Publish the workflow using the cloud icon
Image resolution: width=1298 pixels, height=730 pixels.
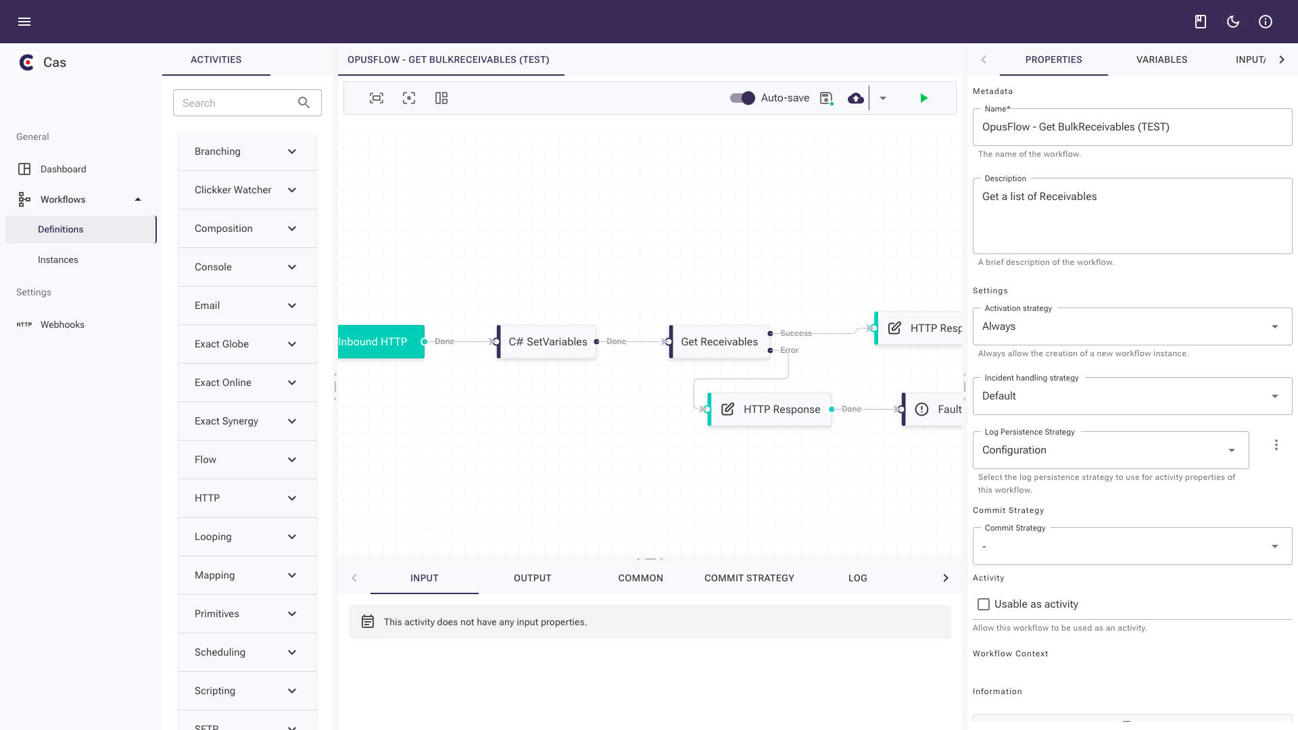pos(855,98)
